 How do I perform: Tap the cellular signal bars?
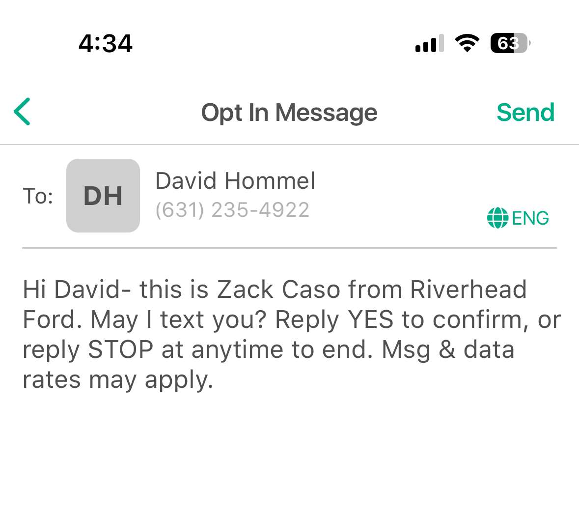coord(429,44)
